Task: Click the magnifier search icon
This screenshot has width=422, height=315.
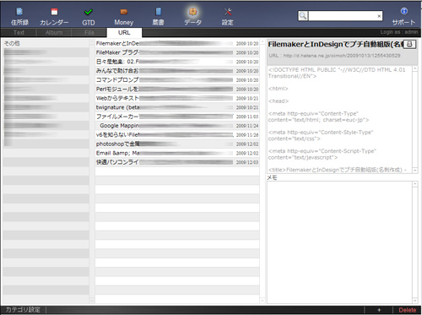Action: click(x=303, y=16)
